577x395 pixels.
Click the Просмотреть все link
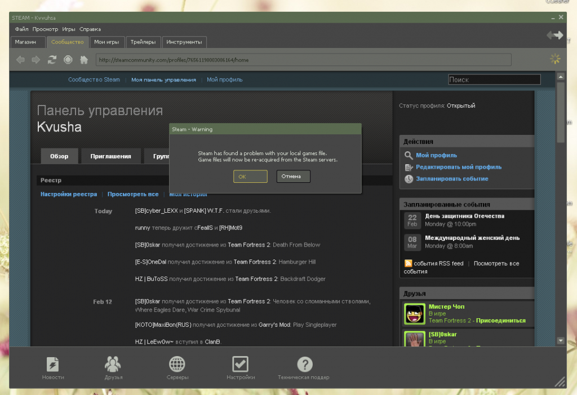coord(133,194)
